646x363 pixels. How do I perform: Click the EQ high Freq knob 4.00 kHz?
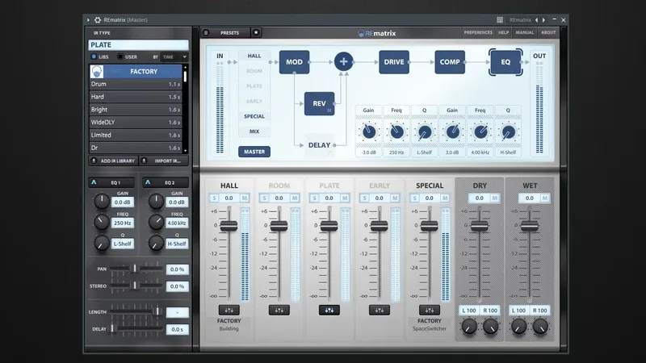(480, 132)
